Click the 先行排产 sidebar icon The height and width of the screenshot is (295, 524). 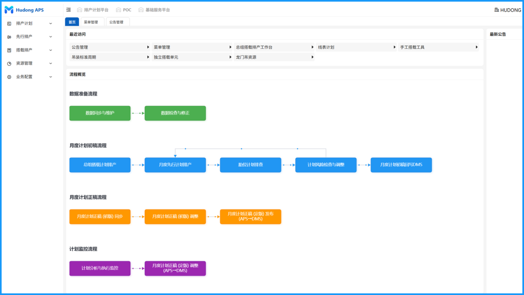[x=9, y=37]
